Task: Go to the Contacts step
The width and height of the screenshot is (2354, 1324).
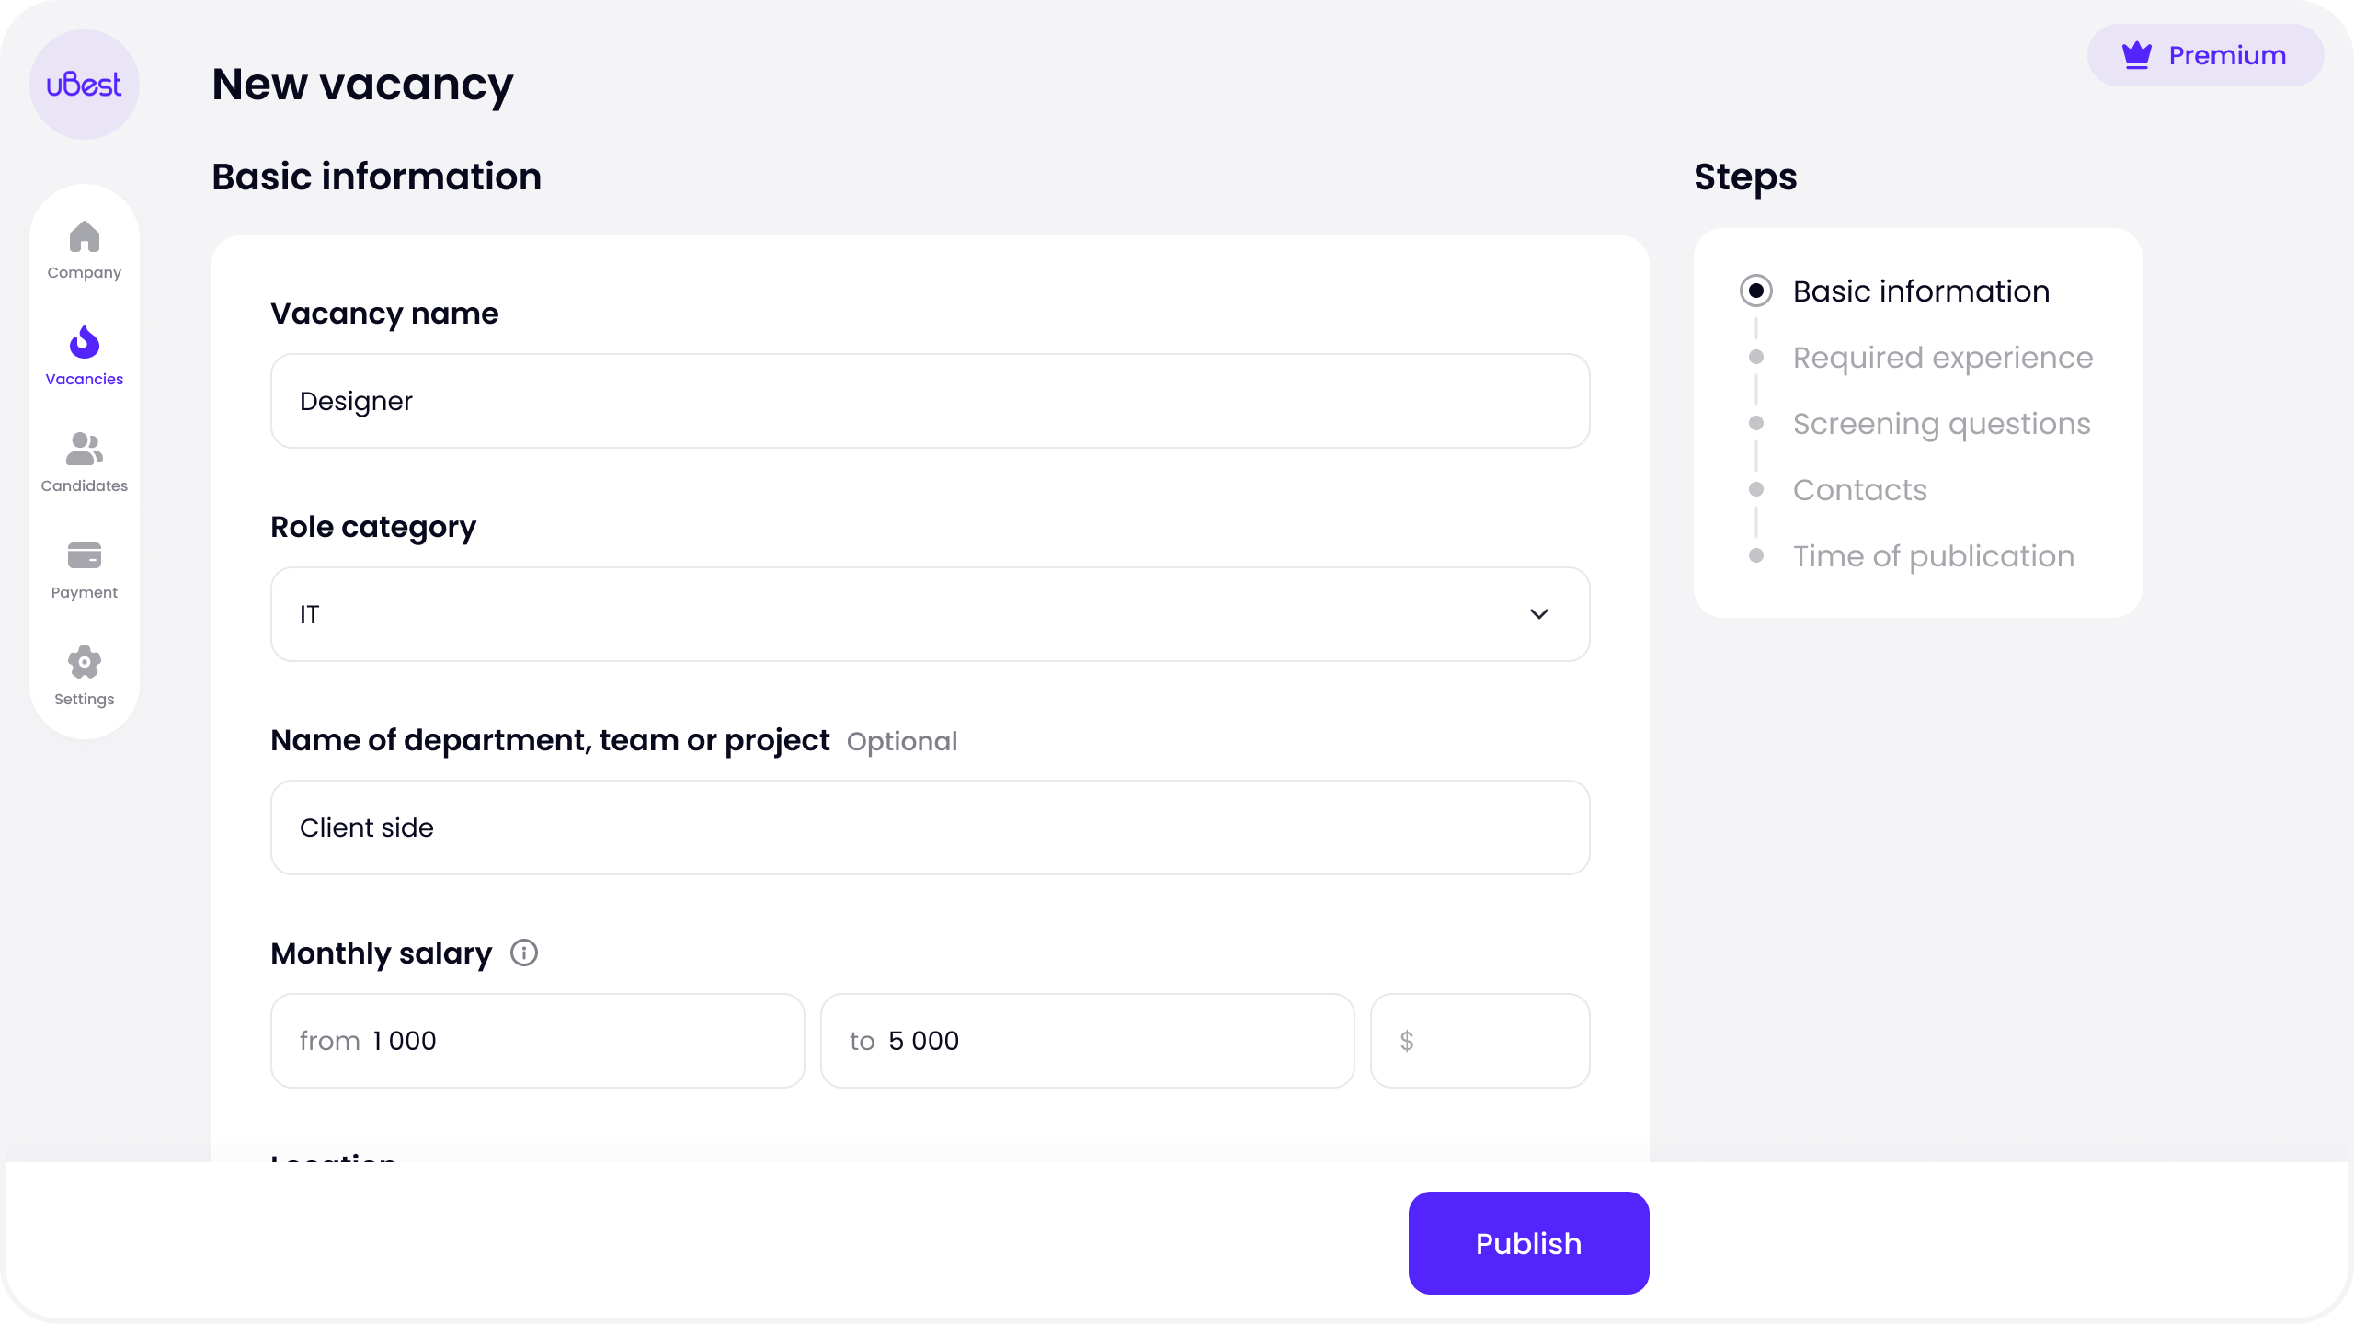Action: point(1859,489)
